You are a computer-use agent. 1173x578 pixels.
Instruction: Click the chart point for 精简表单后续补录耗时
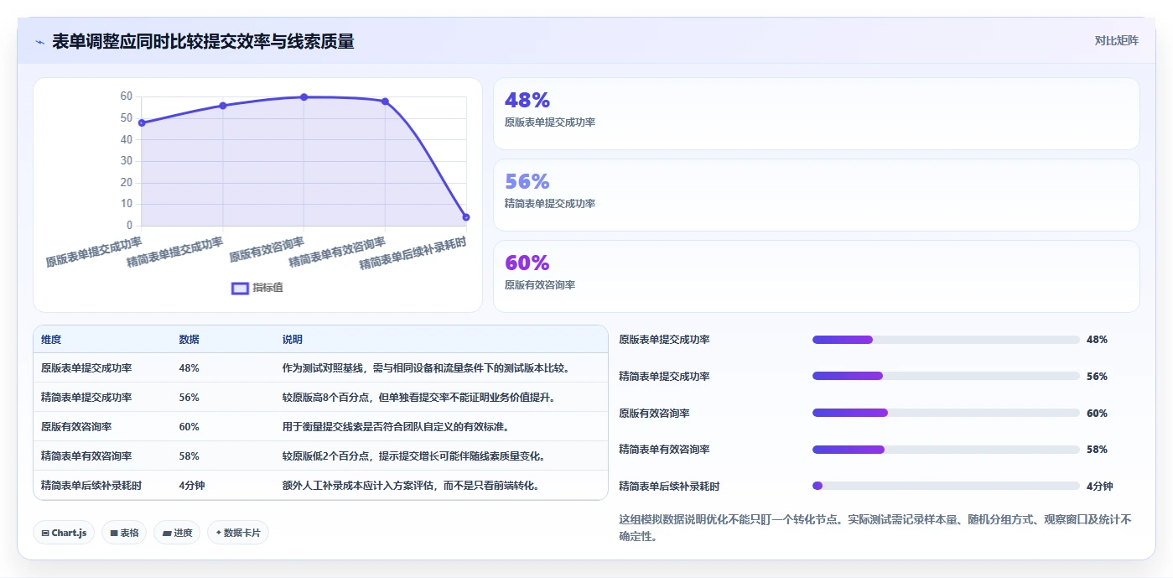pos(466,217)
